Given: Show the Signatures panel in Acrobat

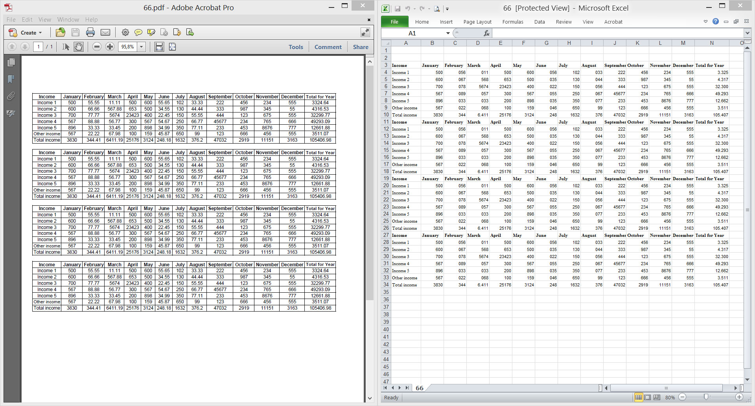Looking at the screenshot, I should tap(11, 113).
